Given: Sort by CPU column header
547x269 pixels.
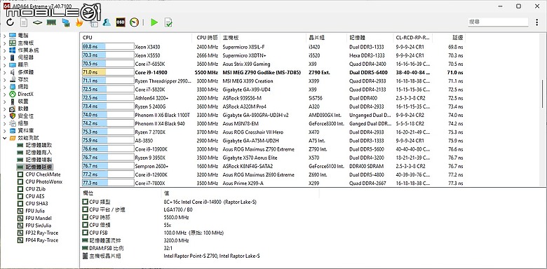Looking at the screenshot, I should coord(137,38).
